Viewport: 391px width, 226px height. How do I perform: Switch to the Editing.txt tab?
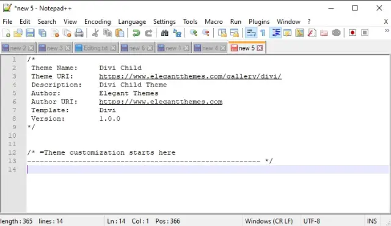coord(96,48)
